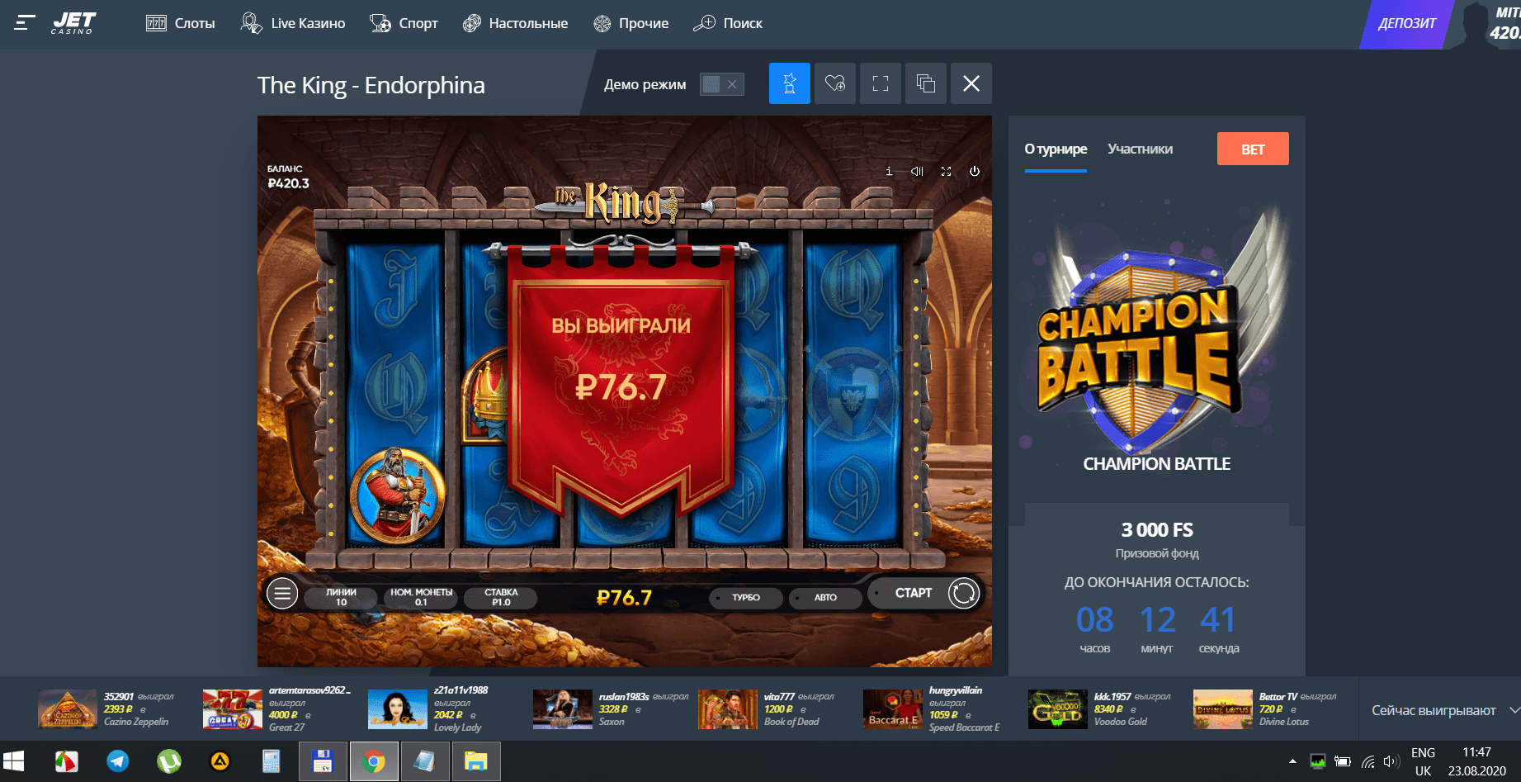The height and width of the screenshot is (782, 1521).
Task: Open File Explorer from the taskbar
Action: pos(476,761)
